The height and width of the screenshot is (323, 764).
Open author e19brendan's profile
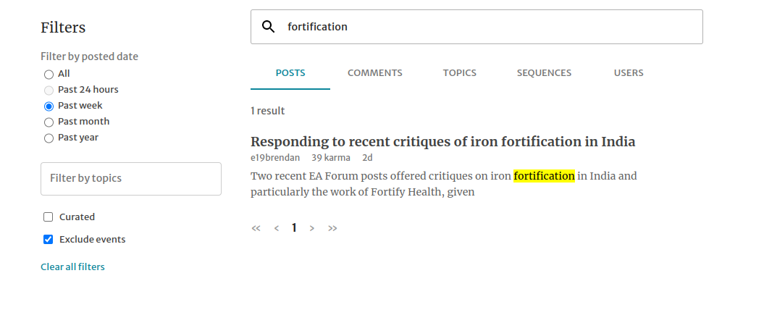click(x=275, y=158)
